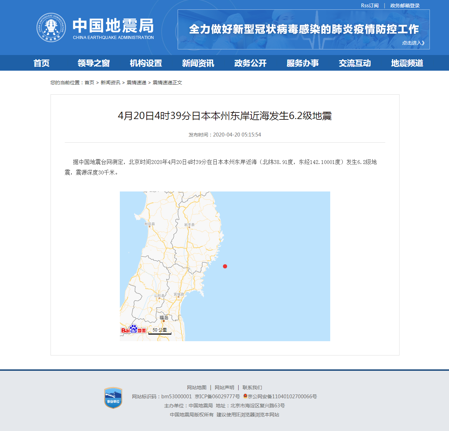Click the red earthquake epicenter dot on map
The height and width of the screenshot is (431, 449).
(225, 267)
